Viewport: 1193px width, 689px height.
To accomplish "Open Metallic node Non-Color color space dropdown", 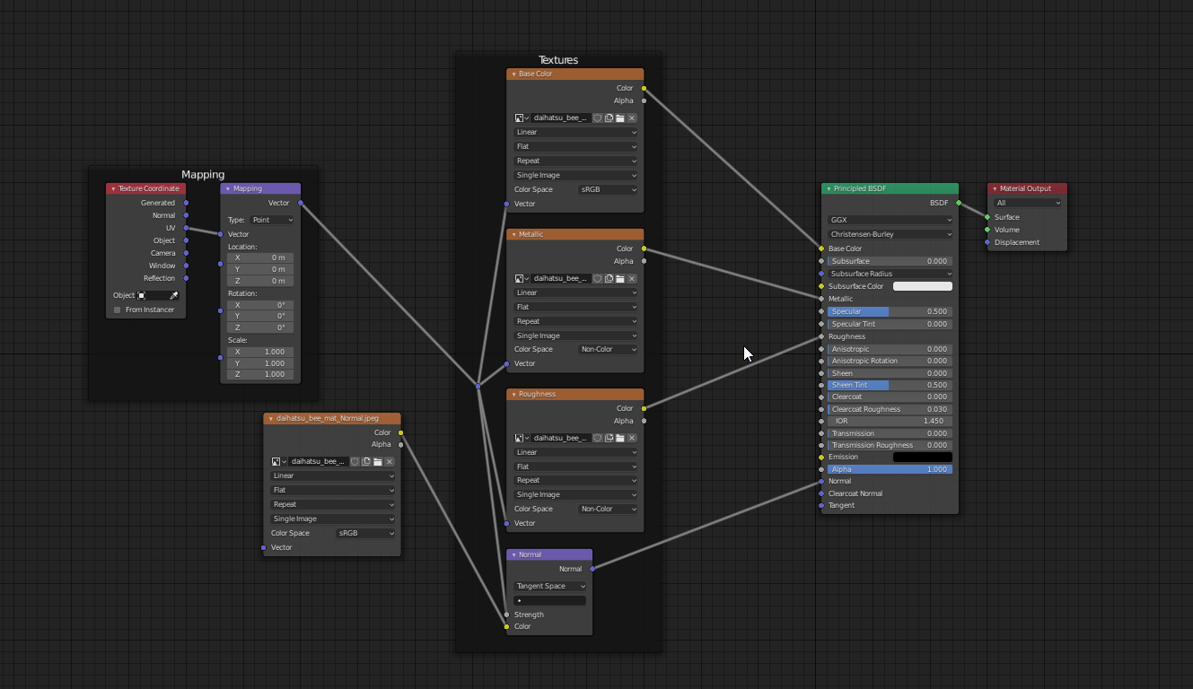I will (608, 349).
